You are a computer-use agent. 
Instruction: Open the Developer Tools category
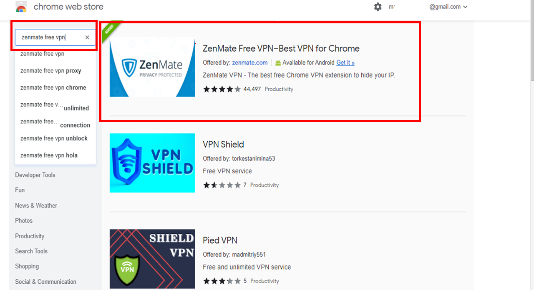[35, 175]
